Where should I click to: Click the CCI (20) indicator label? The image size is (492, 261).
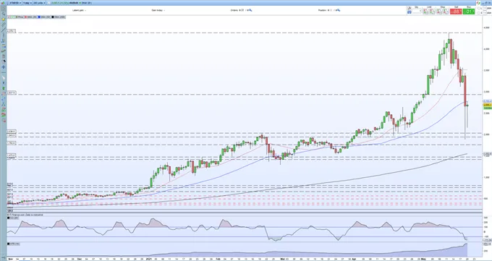pos(14,218)
